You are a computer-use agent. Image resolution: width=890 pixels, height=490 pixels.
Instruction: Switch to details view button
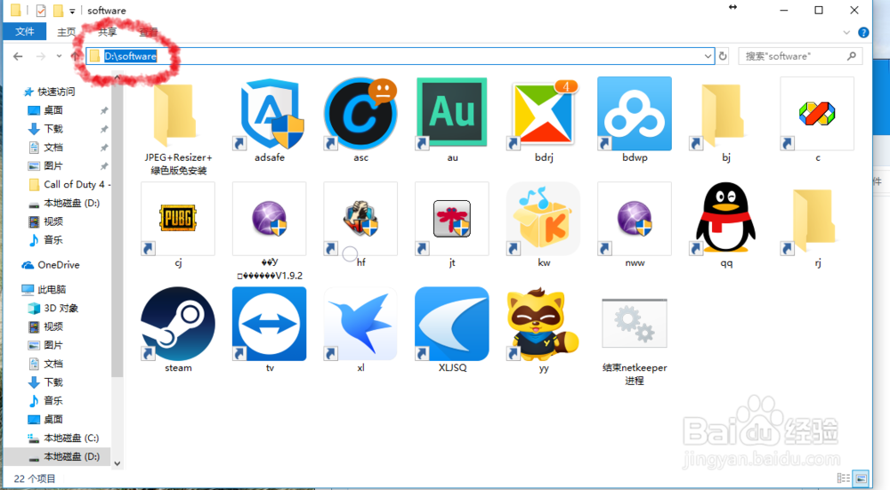[844, 478]
